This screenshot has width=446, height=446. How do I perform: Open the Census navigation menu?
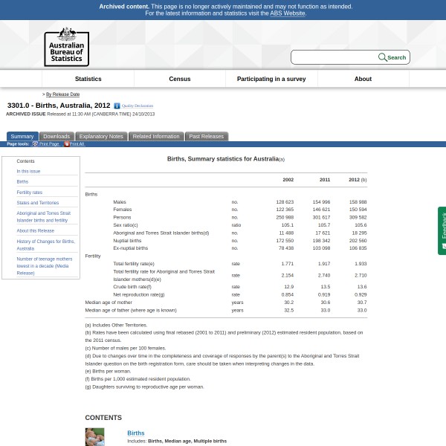point(180,79)
